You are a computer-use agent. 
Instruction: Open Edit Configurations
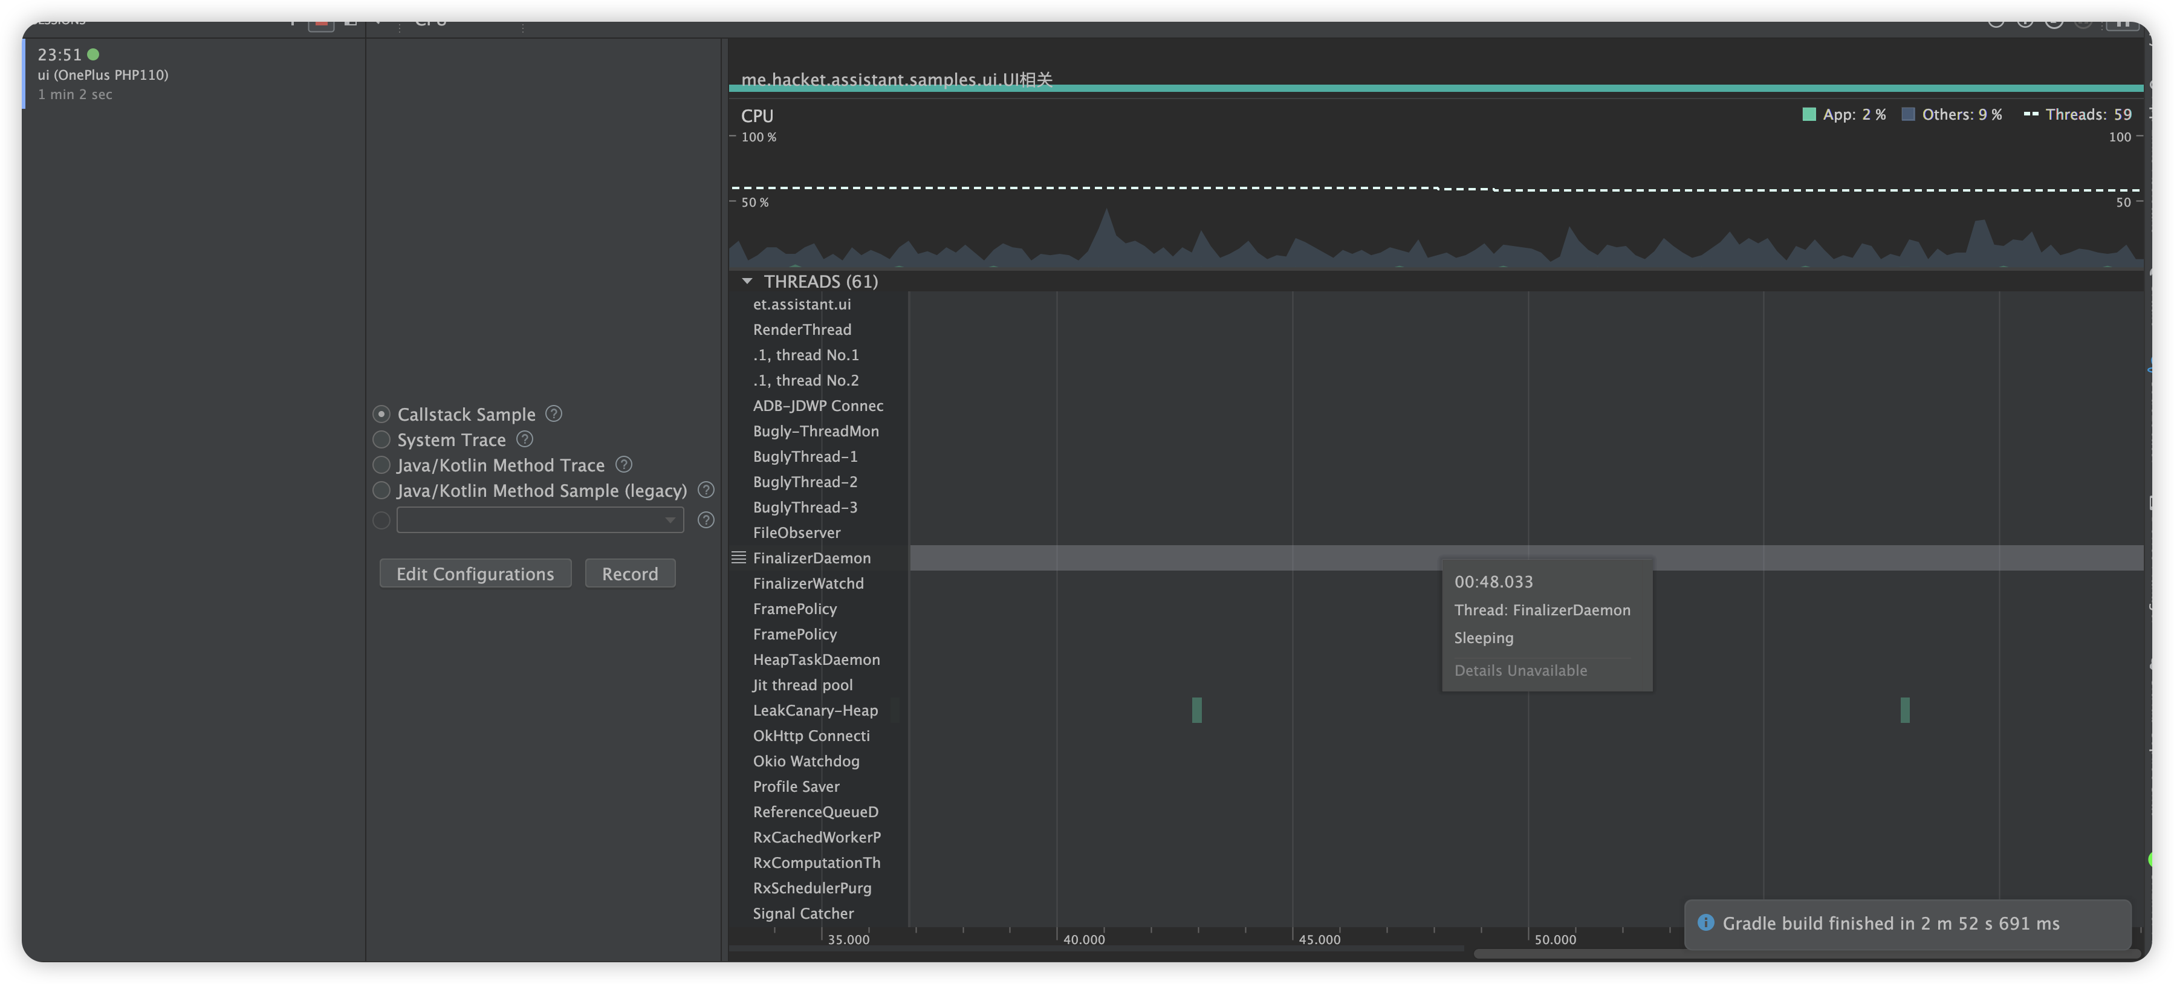pos(475,574)
